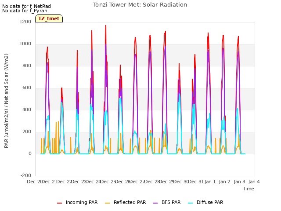
Task: Click the BF5 PAR legend label
Action: click(x=171, y=202)
